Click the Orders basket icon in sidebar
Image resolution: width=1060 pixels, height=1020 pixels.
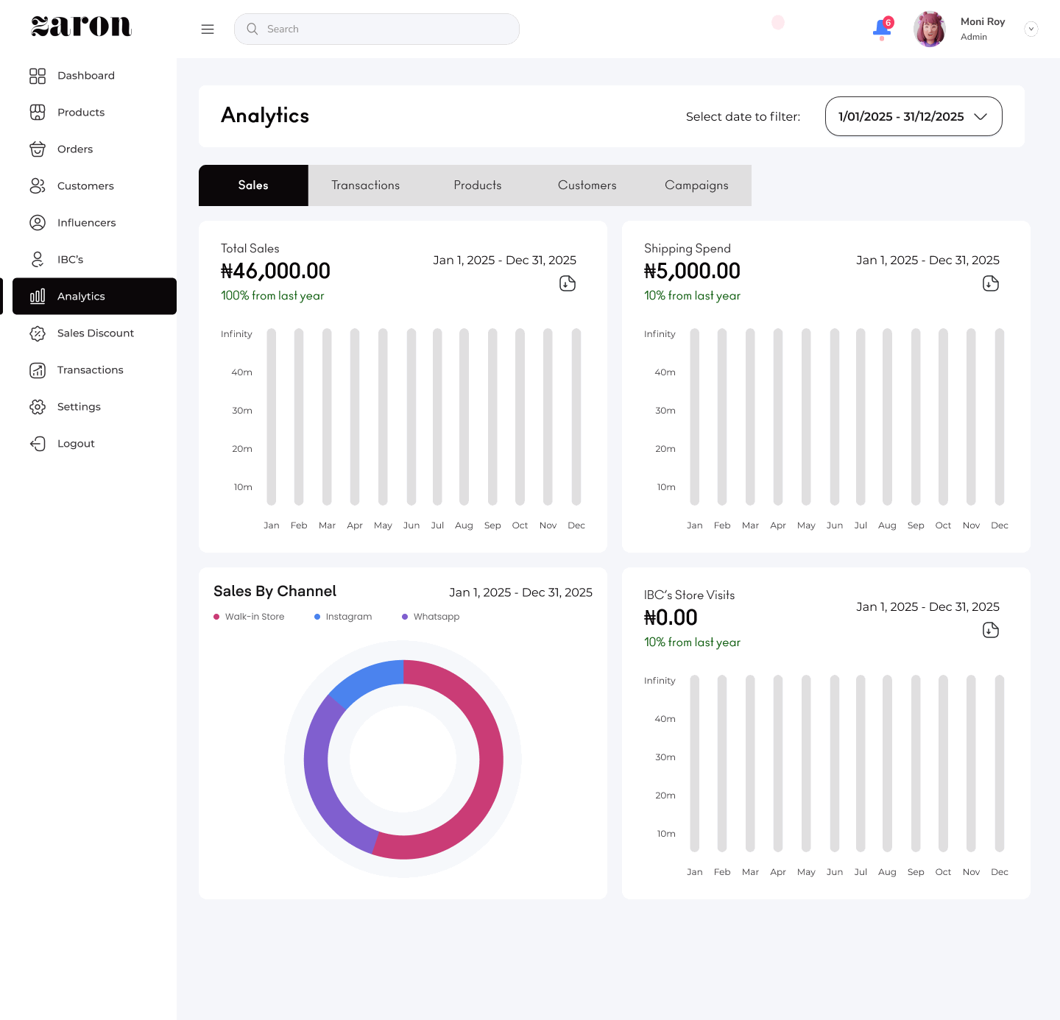38,149
